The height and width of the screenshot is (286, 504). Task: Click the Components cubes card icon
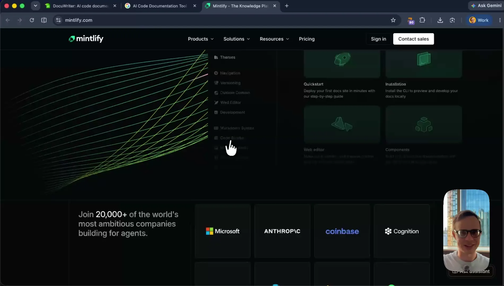424,124
